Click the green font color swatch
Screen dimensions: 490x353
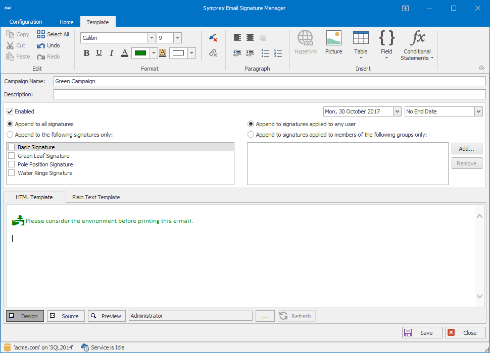(x=140, y=53)
